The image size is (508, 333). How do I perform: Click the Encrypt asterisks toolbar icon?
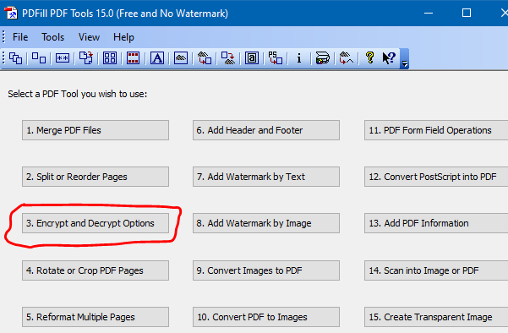tap(63, 58)
